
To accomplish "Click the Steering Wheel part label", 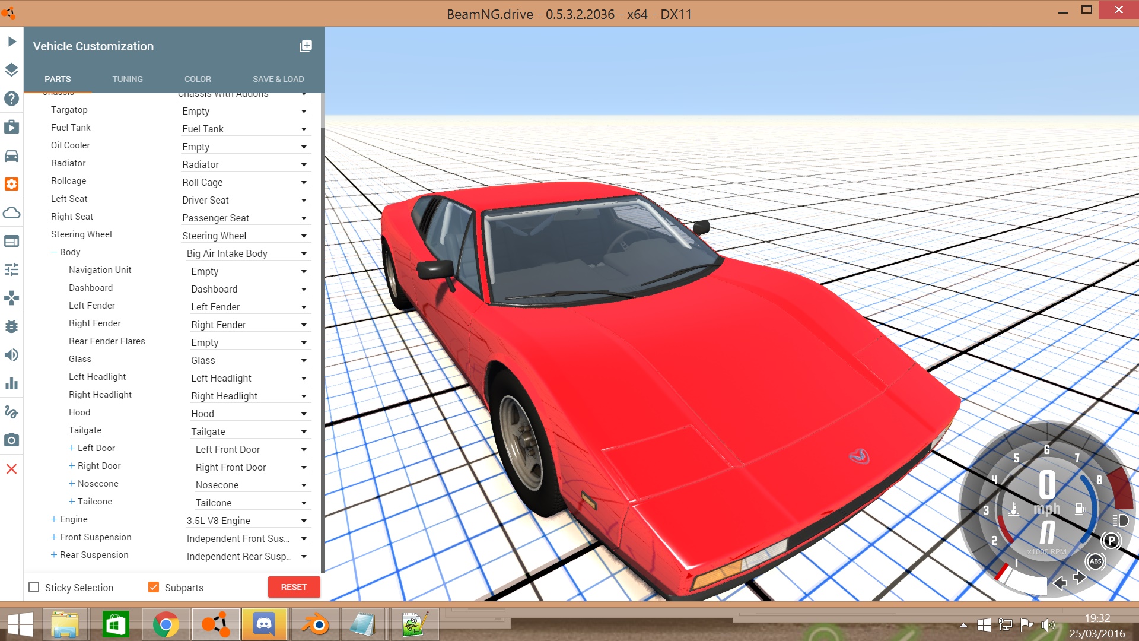I will click(81, 234).
